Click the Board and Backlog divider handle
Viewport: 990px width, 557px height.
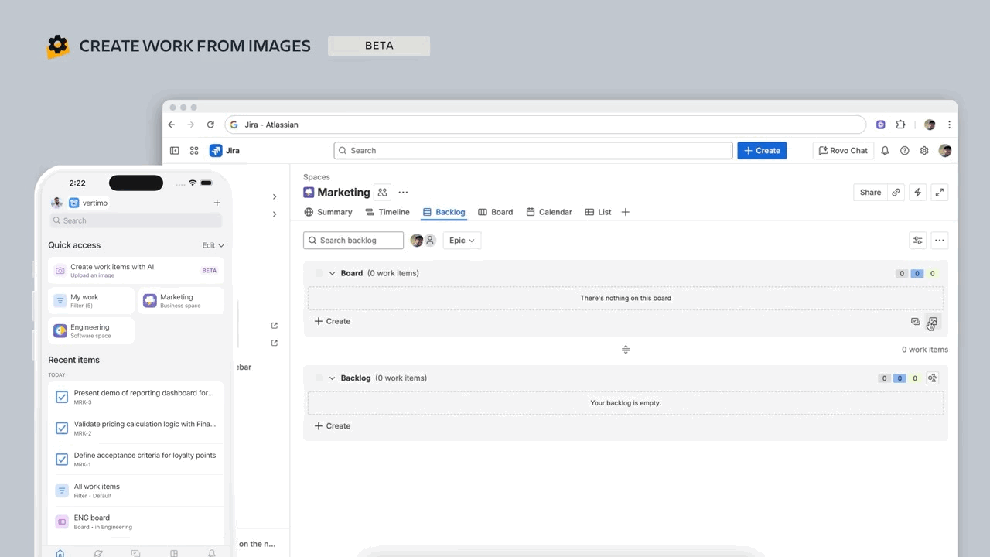click(x=626, y=350)
